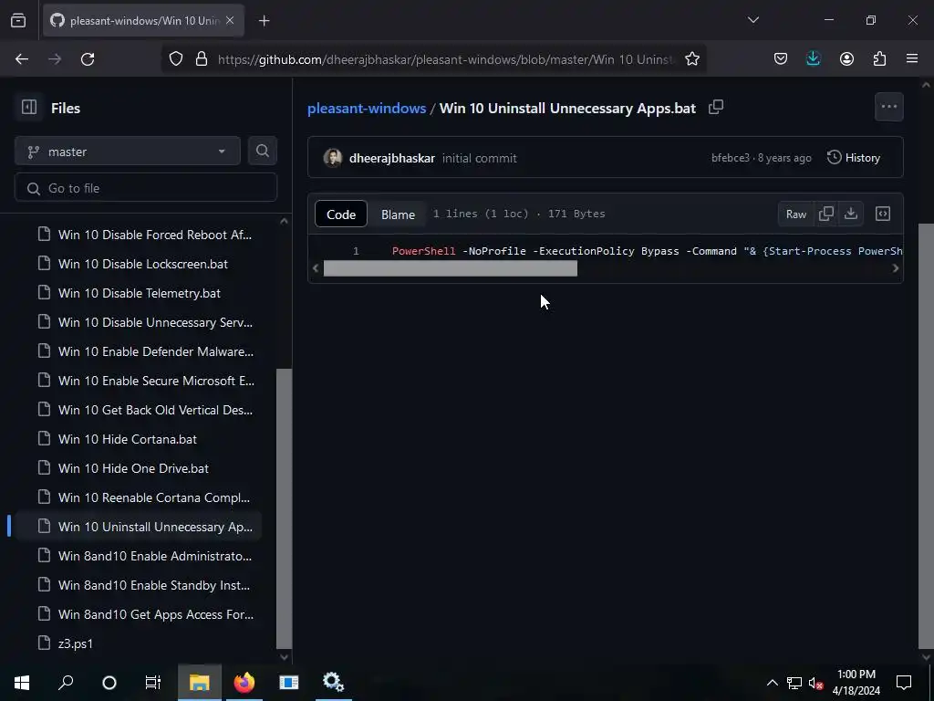Open the extensions puzzle-piece icon
The height and width of the screenshot is (701, 934).
coord(879,59)
